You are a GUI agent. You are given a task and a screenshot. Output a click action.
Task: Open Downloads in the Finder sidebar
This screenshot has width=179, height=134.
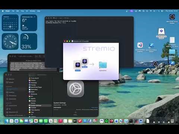11,99
